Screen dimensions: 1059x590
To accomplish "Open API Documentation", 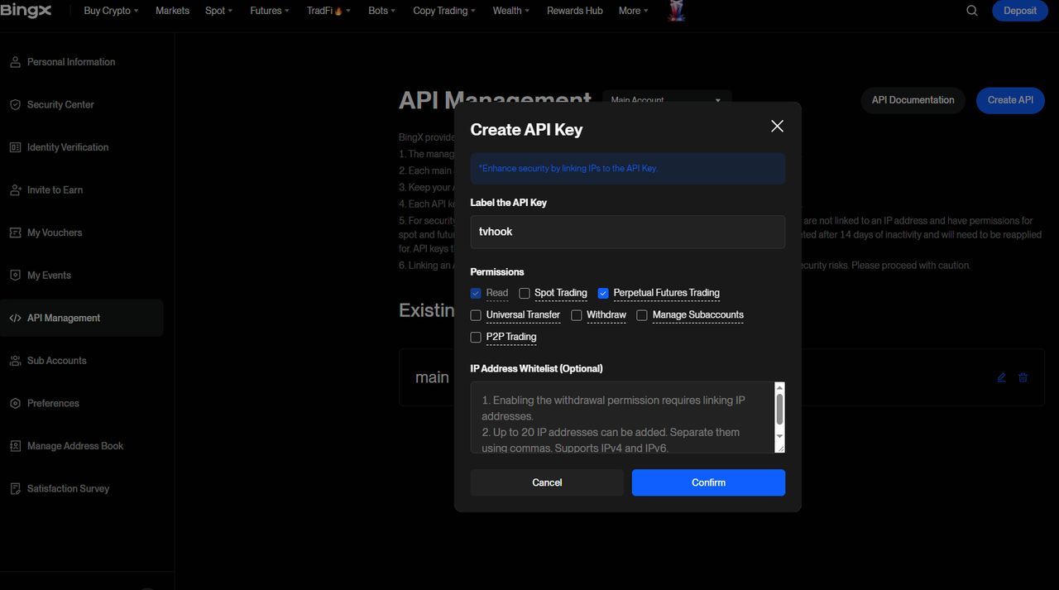I will tap(913, 100).
